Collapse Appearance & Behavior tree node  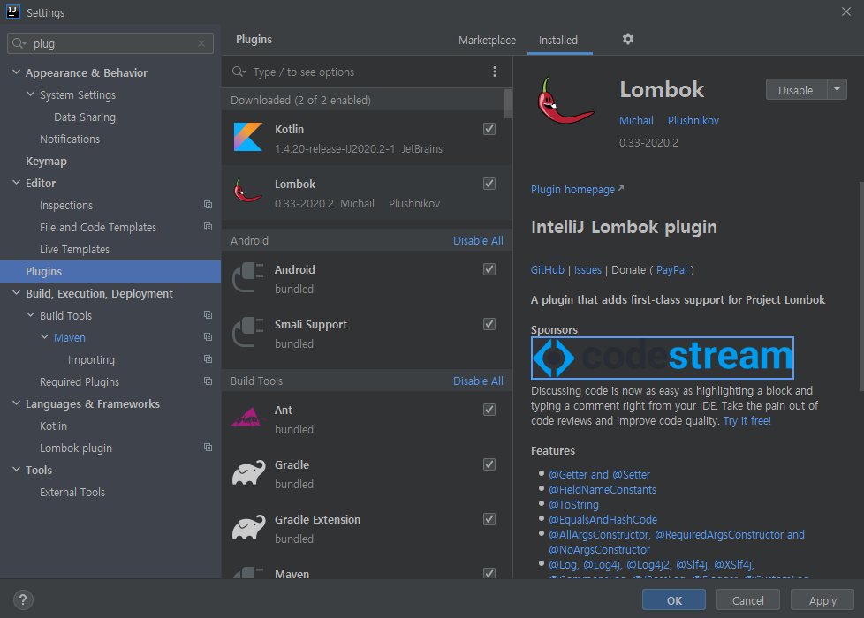17,72
